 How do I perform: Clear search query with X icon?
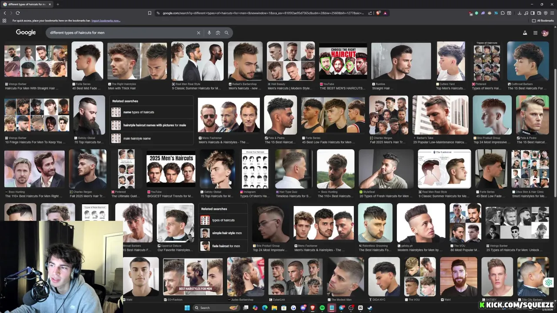pos(198,33)
